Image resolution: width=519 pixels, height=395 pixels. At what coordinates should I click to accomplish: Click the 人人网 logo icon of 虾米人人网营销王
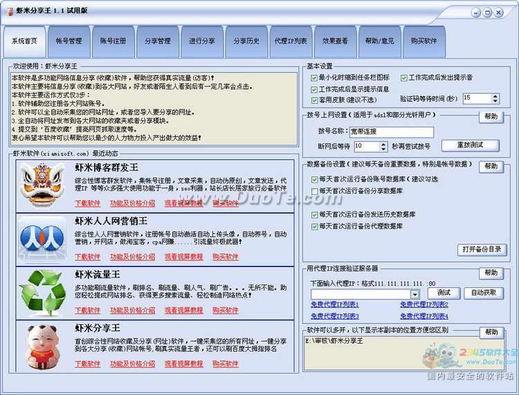[42, 239]
